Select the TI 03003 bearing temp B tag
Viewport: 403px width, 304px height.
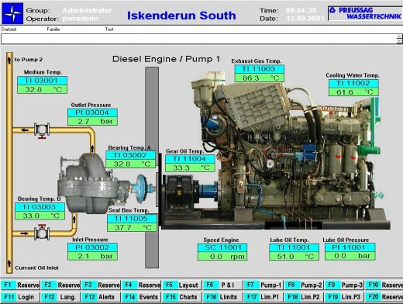40,207
